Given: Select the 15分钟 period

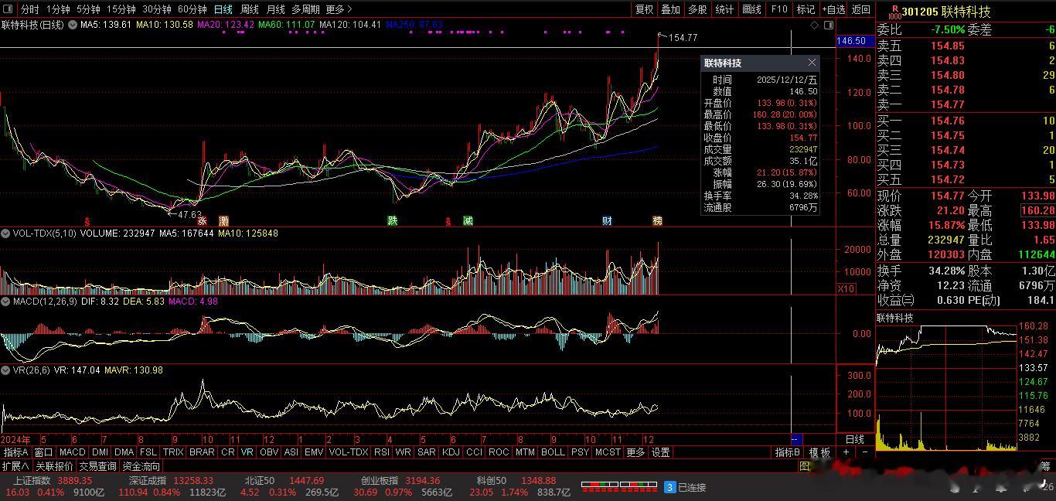Looking at the screenshot, I should 121,9.
